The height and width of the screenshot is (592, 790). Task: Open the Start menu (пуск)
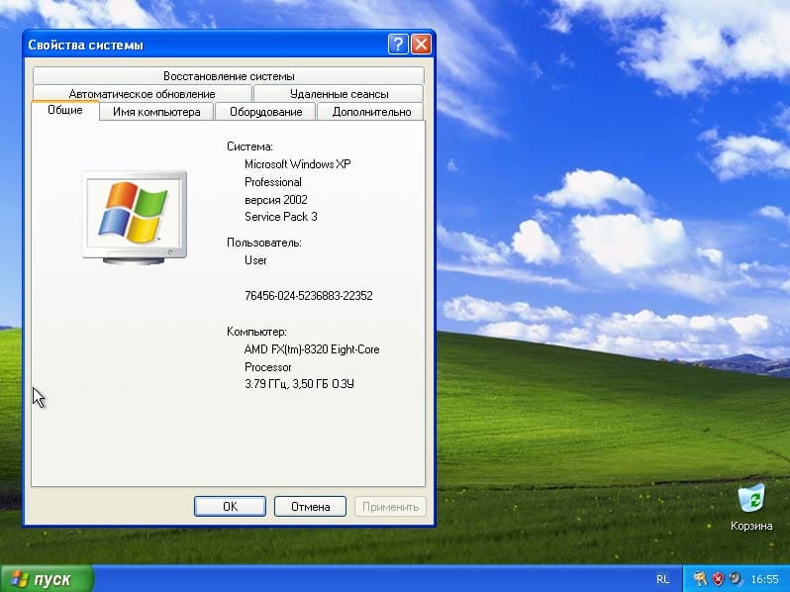coord(47,578)
